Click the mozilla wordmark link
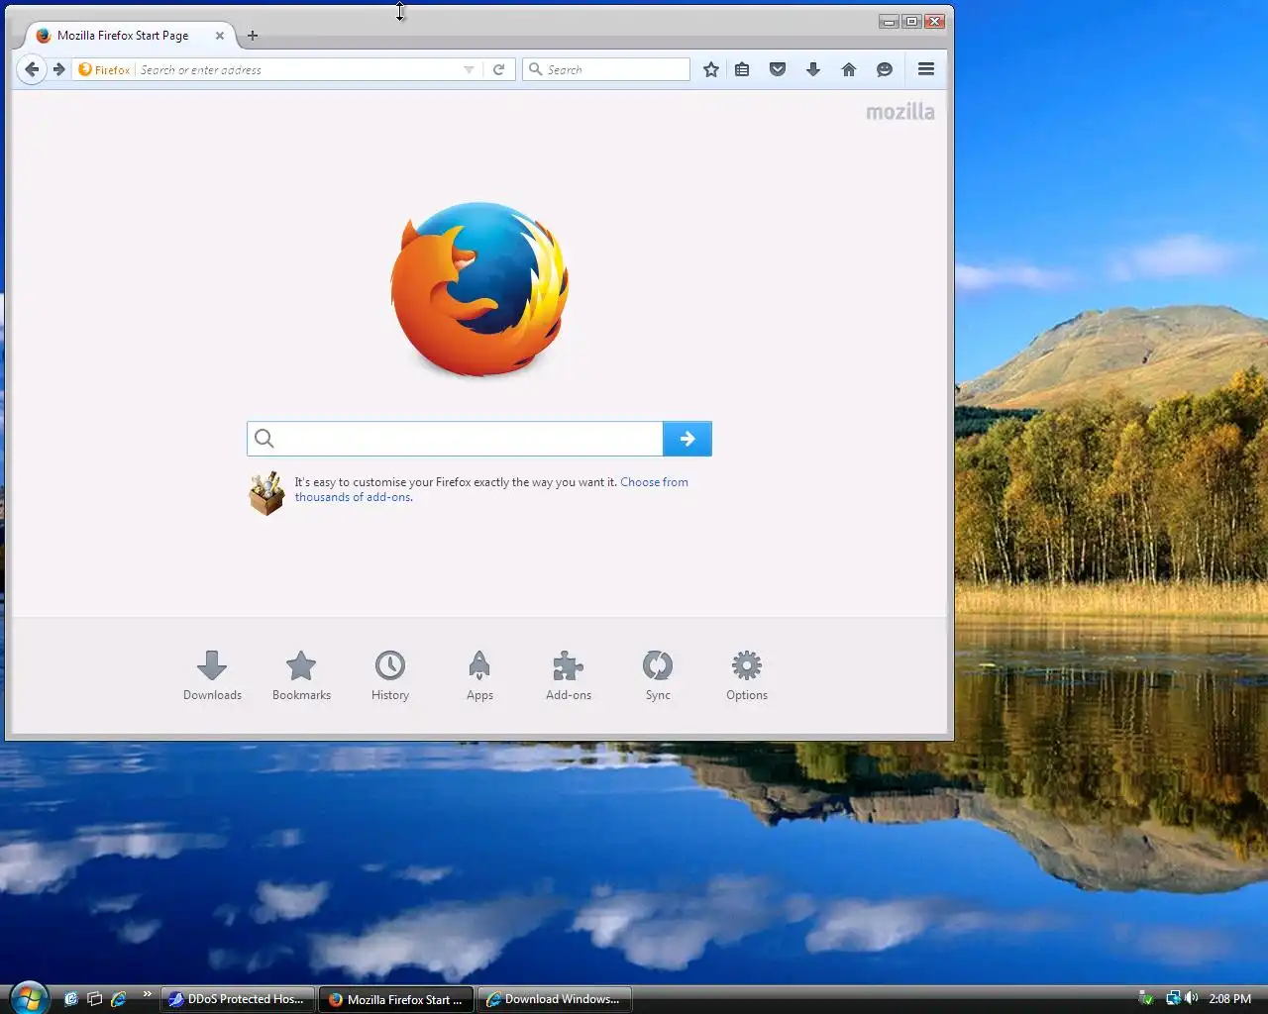Screen dimensions: 1268x1014 pos(900,112)
